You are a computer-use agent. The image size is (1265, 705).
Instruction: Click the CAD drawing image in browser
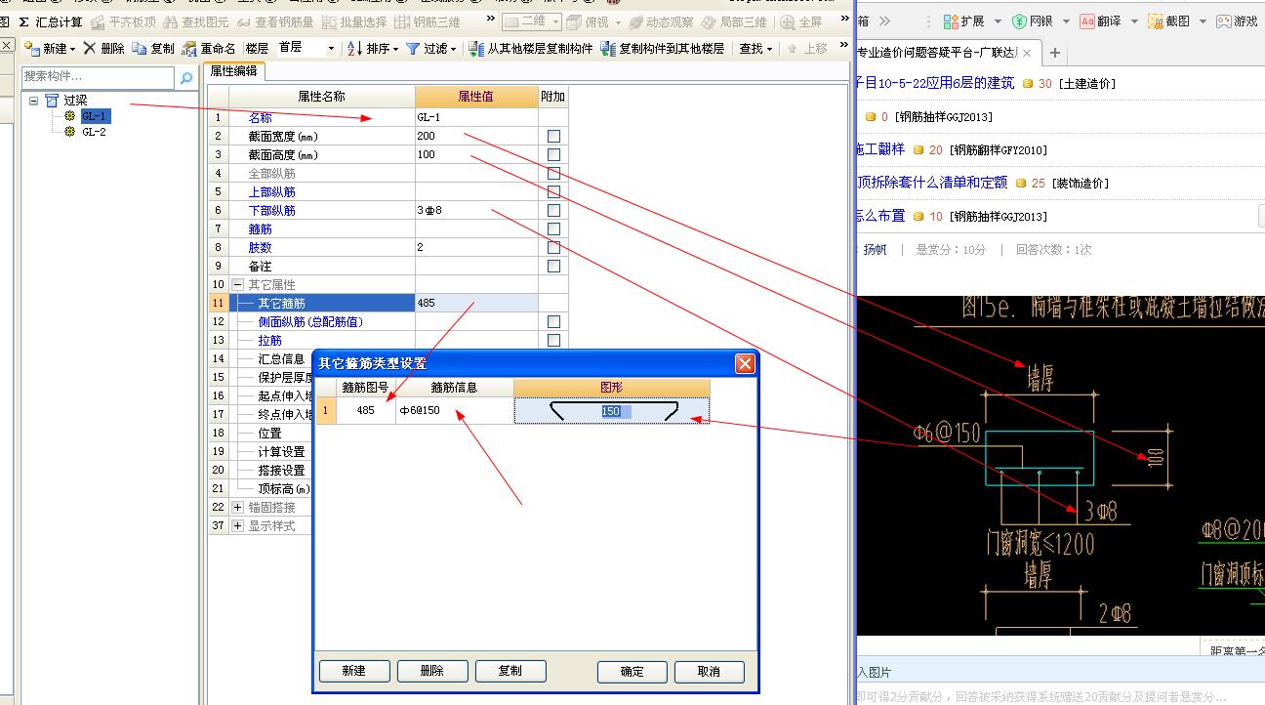tap(1061, 466)
